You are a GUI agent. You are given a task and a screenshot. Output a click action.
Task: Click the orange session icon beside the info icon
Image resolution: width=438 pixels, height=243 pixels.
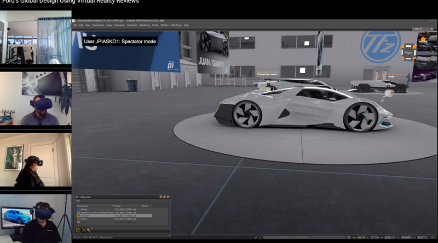coord(84,230)
